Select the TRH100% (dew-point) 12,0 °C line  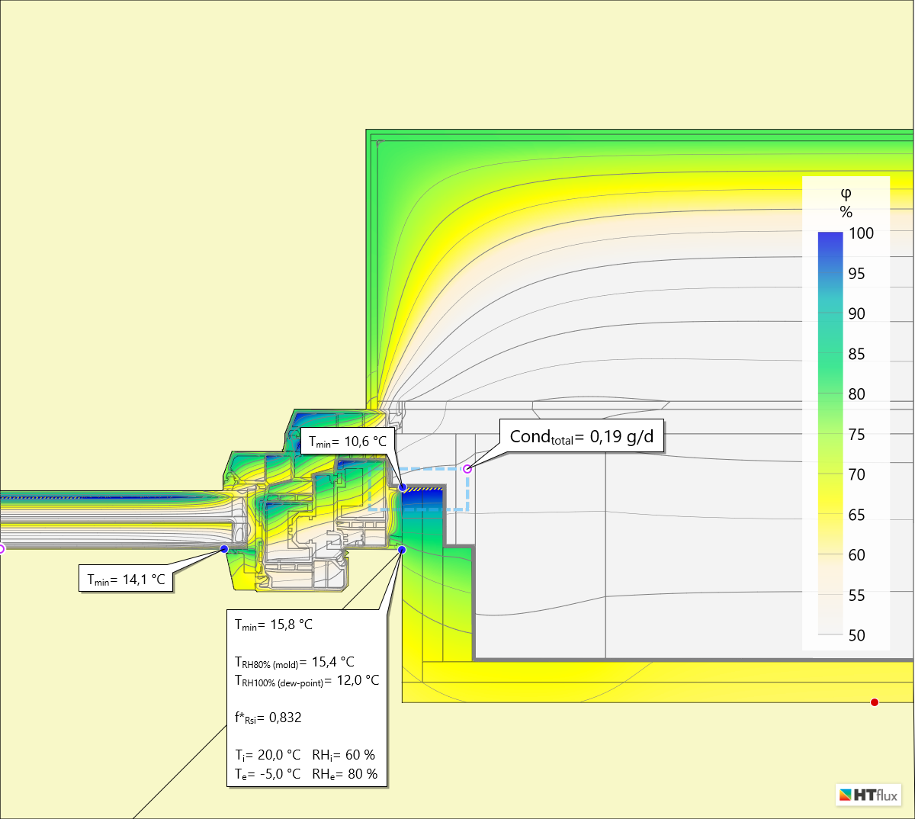point(307,680)
